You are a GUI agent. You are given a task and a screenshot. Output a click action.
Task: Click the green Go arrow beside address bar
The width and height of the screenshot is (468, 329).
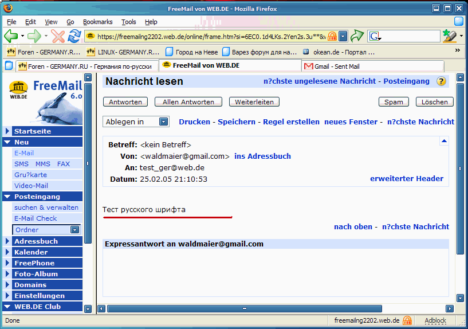(357, 37)
